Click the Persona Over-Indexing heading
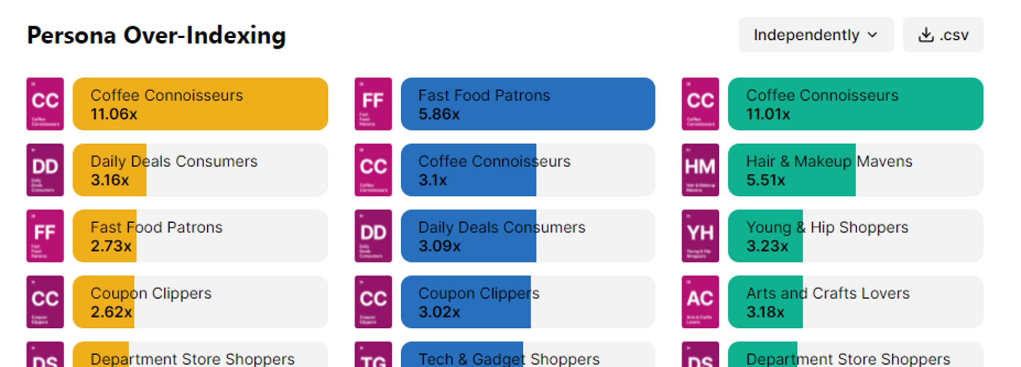 pyautogui.click(x=156, y=36)
